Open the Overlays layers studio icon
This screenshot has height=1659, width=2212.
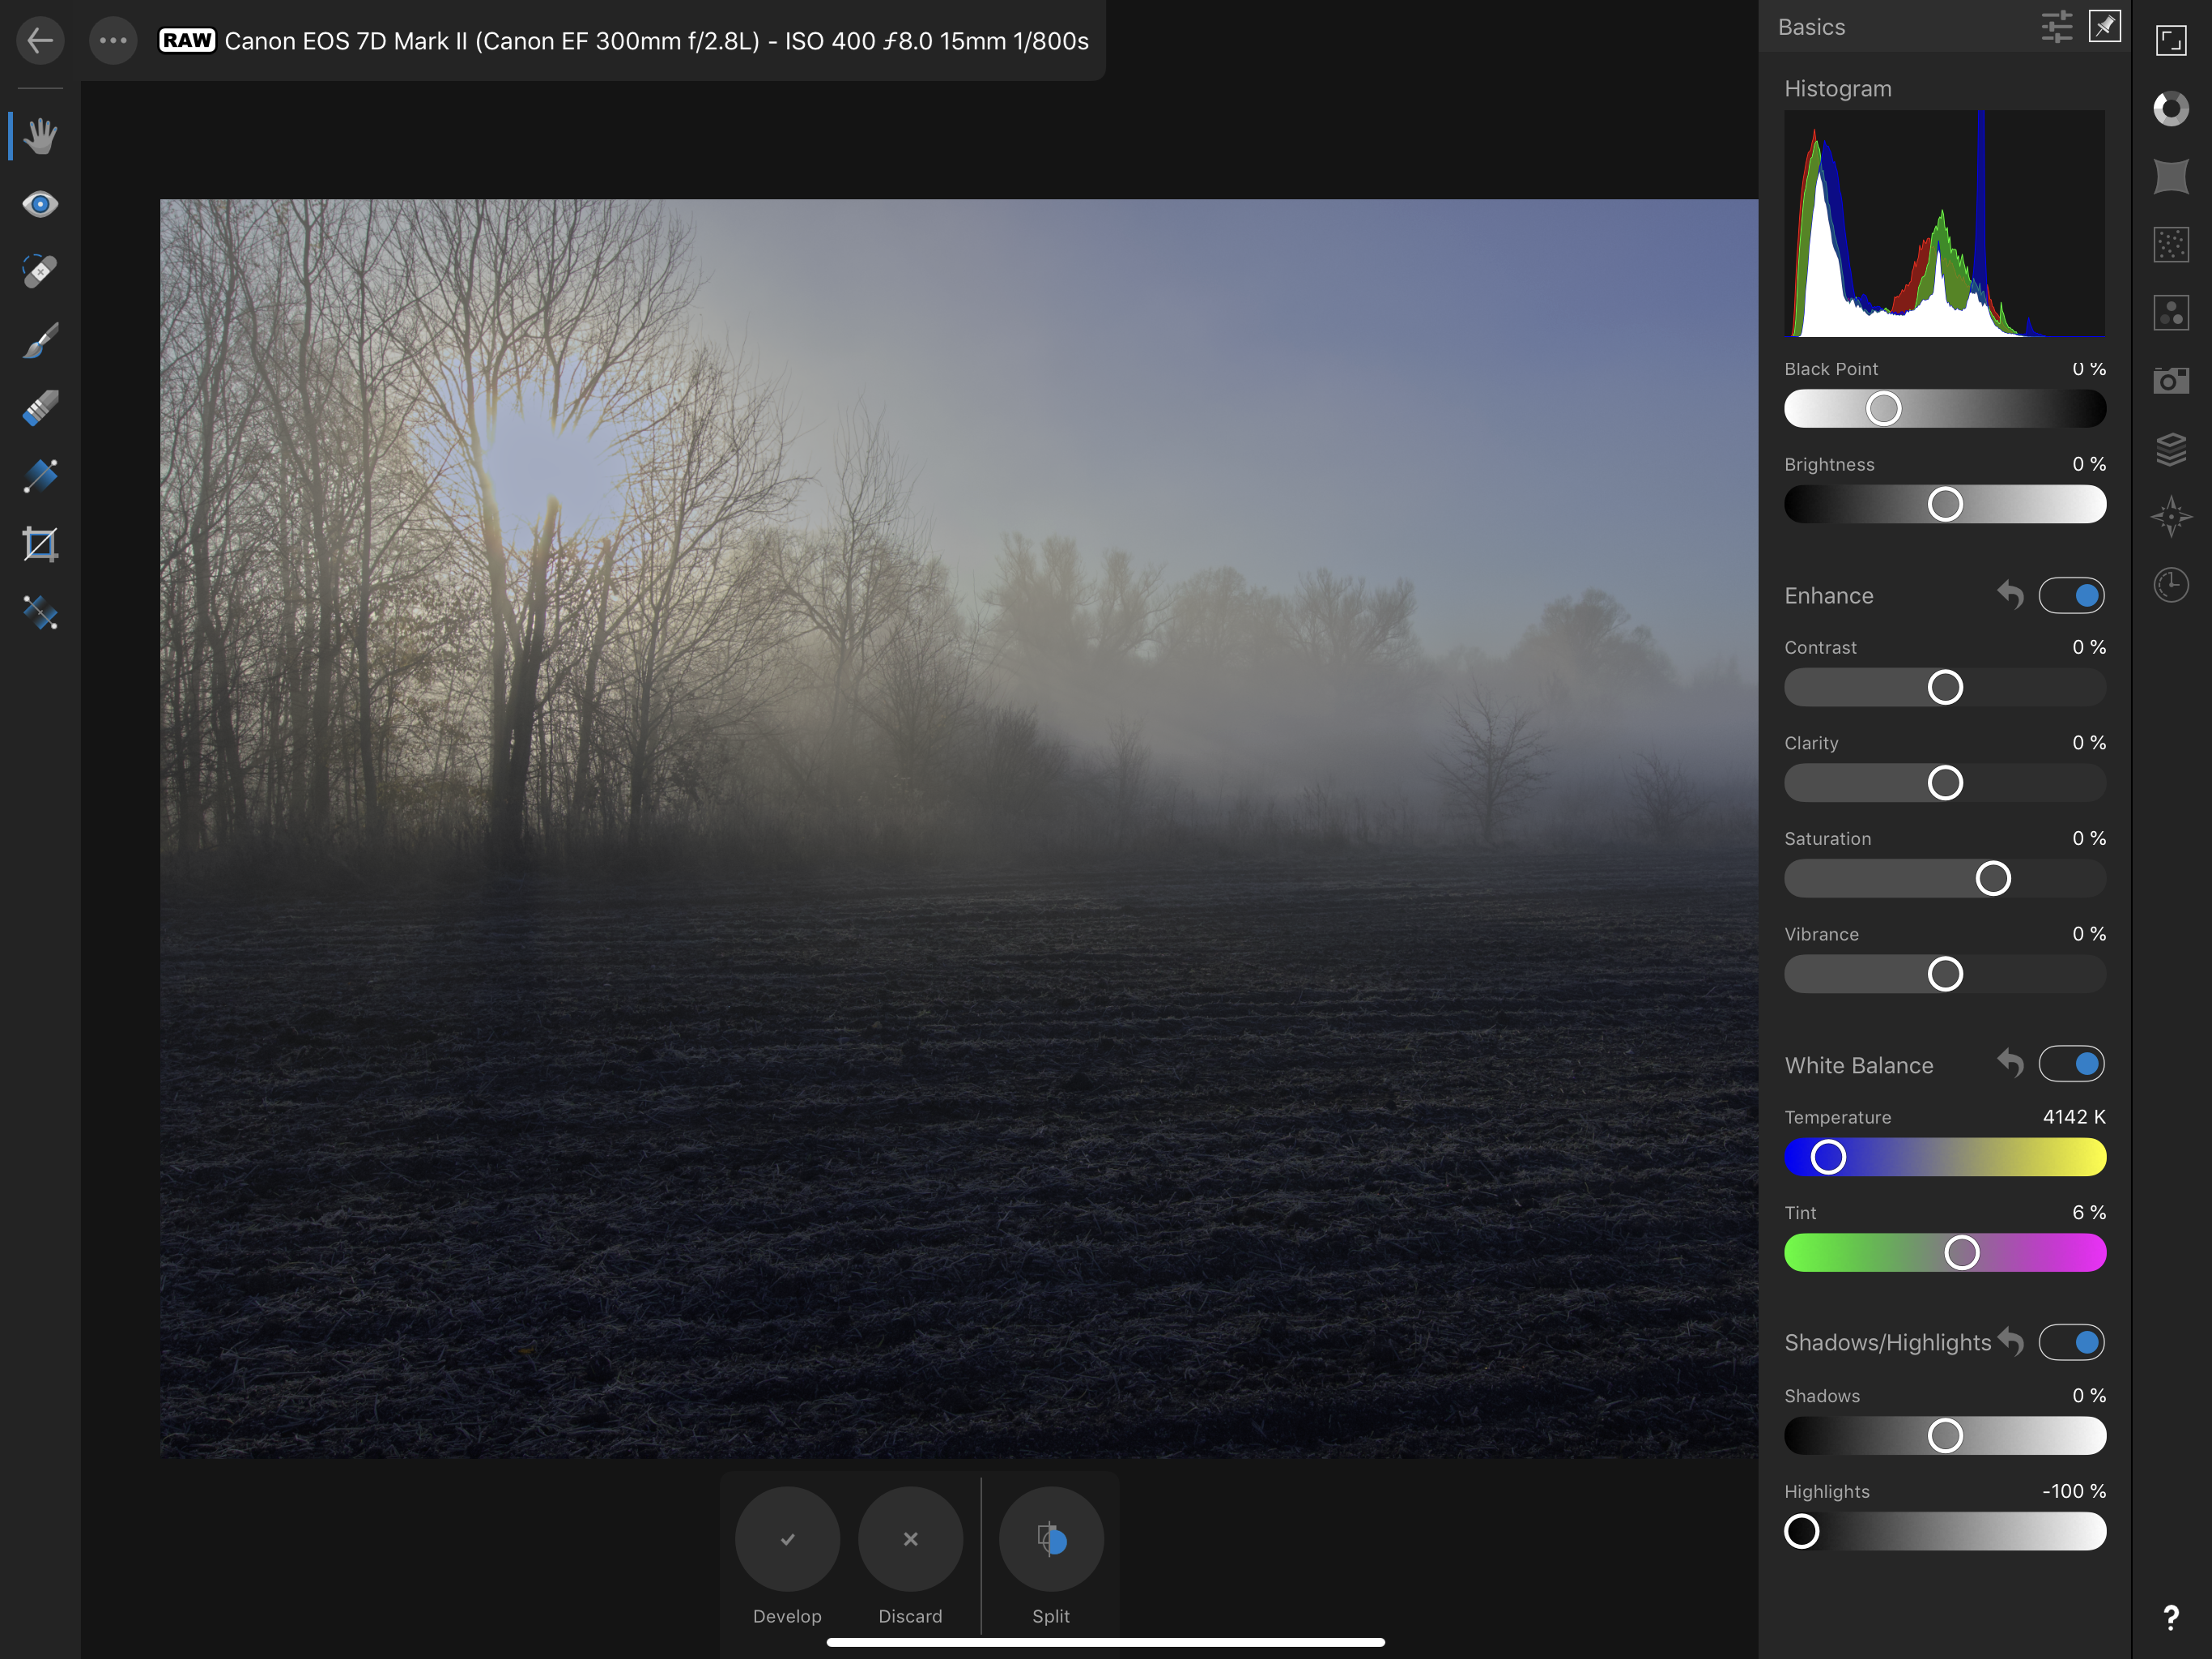coord(2171,448)
